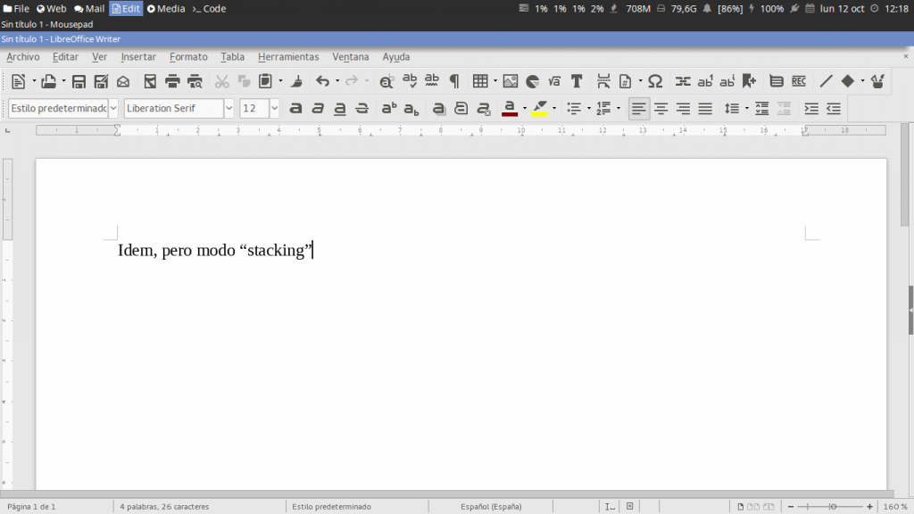Viewport: 914px width, 514px height.
Task: Apply the yellow highlighting color
Action: tap(539, 109)
